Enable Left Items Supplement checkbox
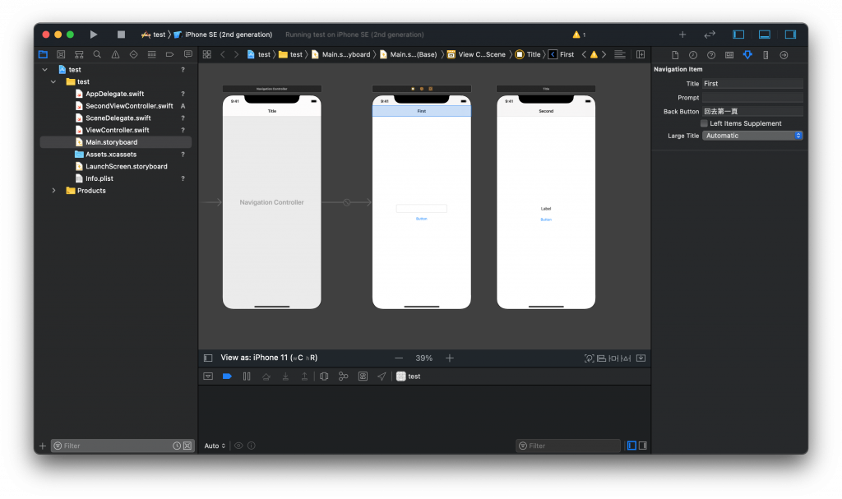The image size is (842, 499). click(x=704, y=123)
